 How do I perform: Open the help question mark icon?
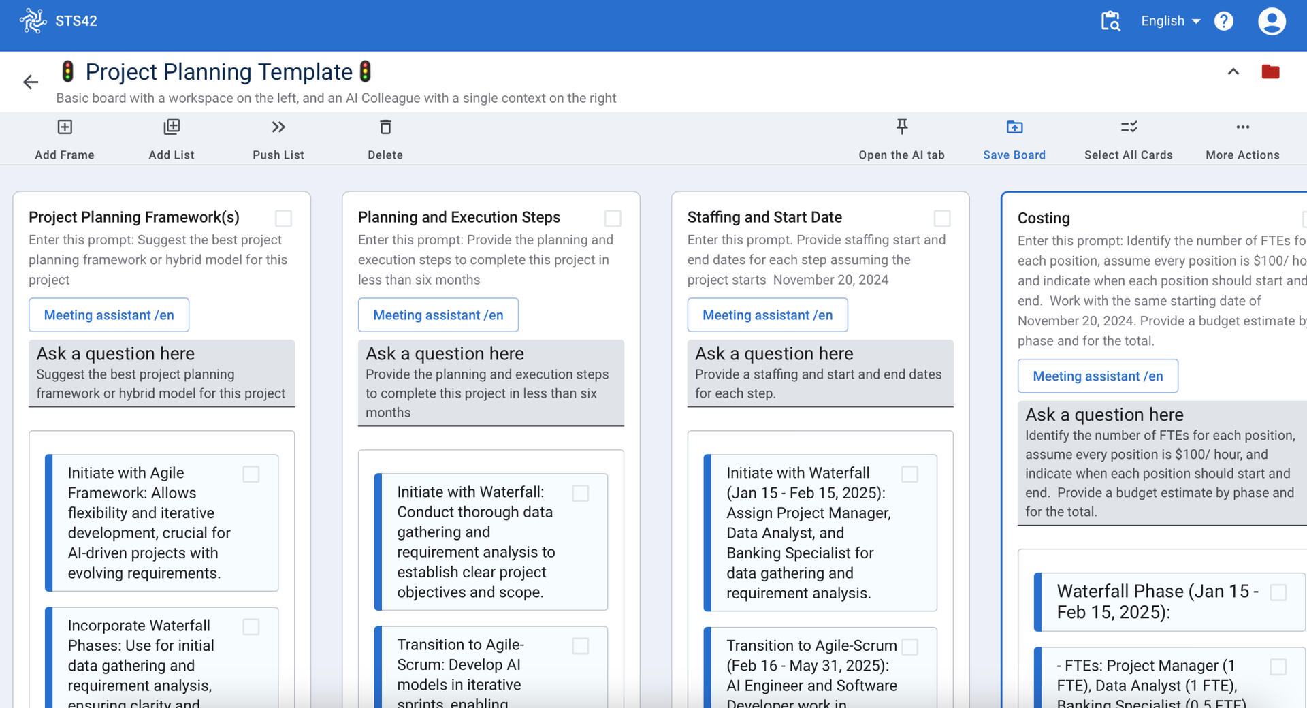pyautogui.click(x=1223, y=21)
